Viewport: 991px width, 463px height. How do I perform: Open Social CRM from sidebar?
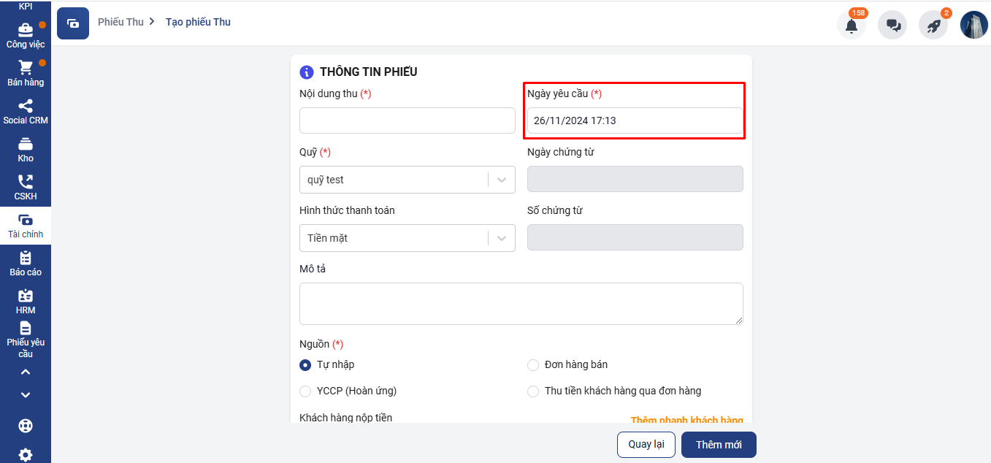point(26,112)
